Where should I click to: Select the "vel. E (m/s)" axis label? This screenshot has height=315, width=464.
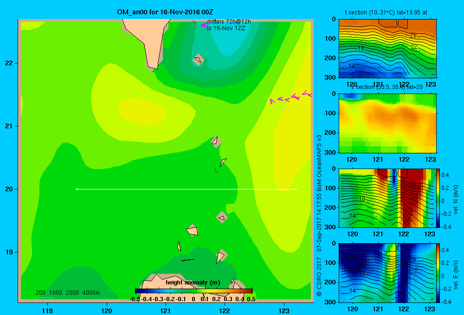click(x=456, y=275)
